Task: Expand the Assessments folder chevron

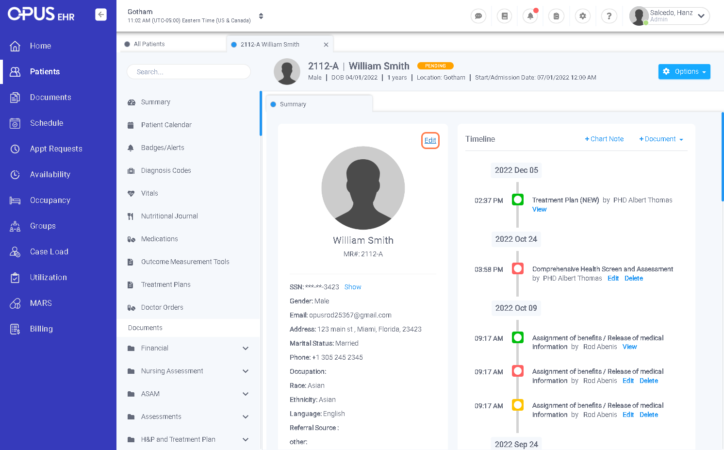Action: coord(246,417)
